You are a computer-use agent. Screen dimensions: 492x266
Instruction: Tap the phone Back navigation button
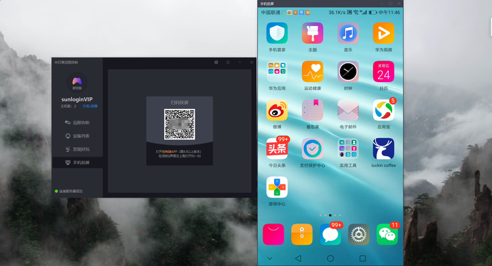pyautogui.click(x=299, y=258)
